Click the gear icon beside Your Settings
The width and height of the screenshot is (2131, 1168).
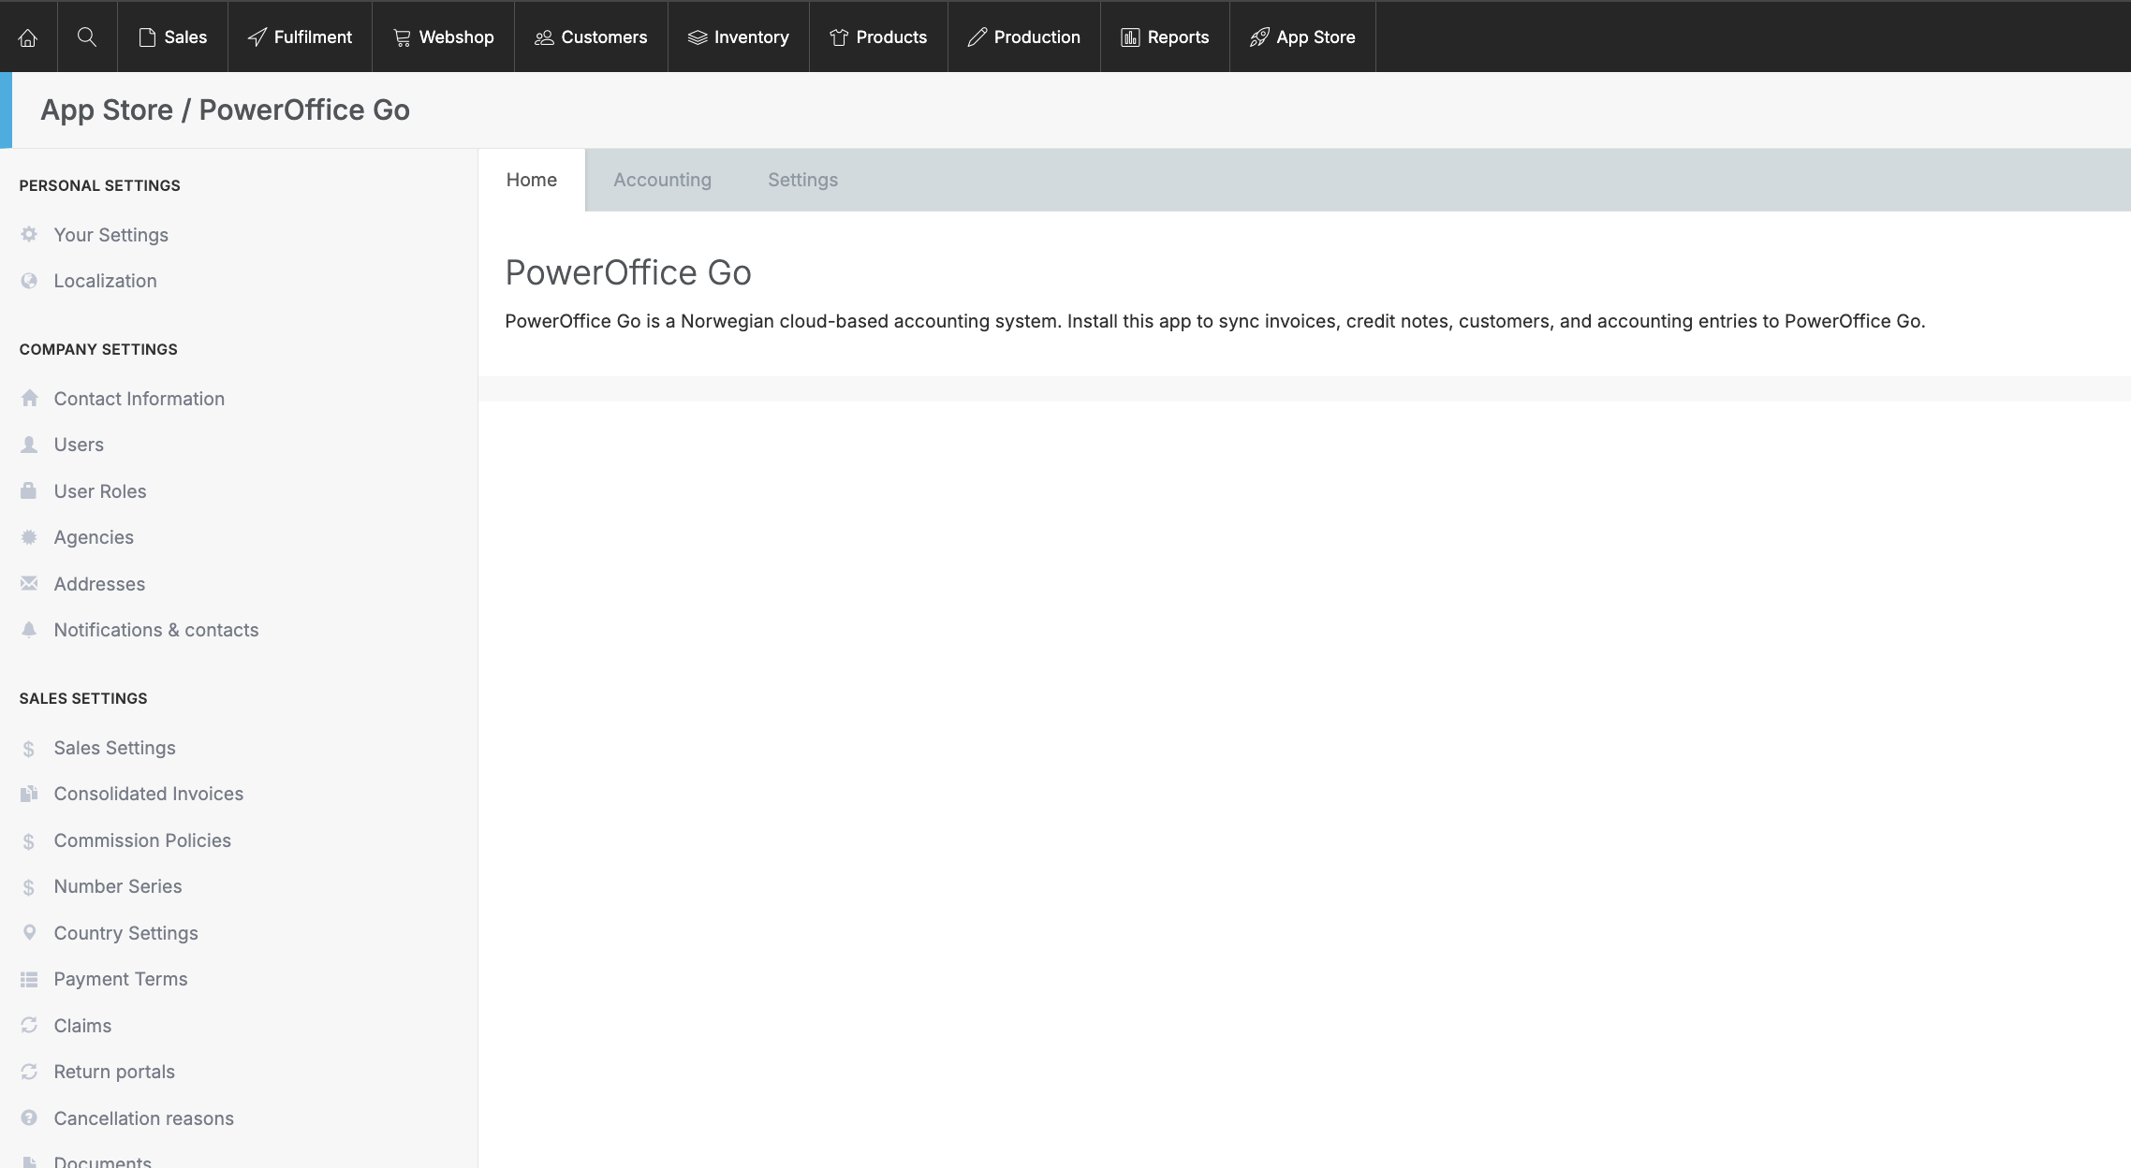[29, 234]
